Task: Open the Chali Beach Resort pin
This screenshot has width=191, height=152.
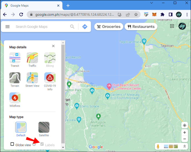Action: pos(109,86)
